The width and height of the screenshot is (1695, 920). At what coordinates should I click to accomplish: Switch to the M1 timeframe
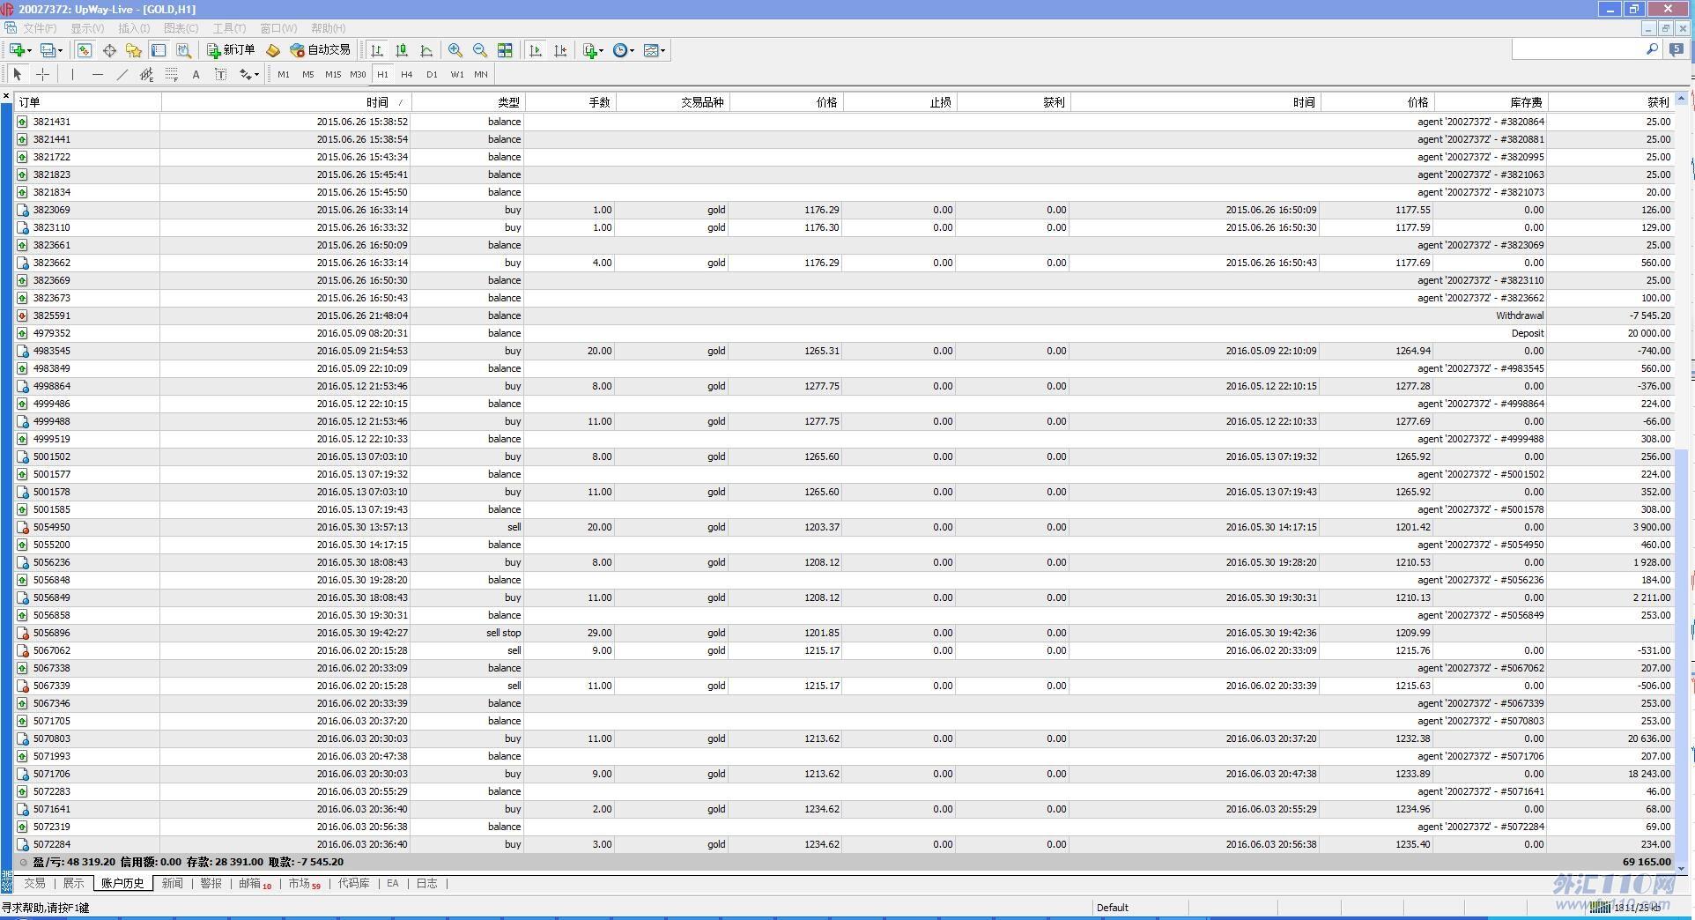click(284, 74)
